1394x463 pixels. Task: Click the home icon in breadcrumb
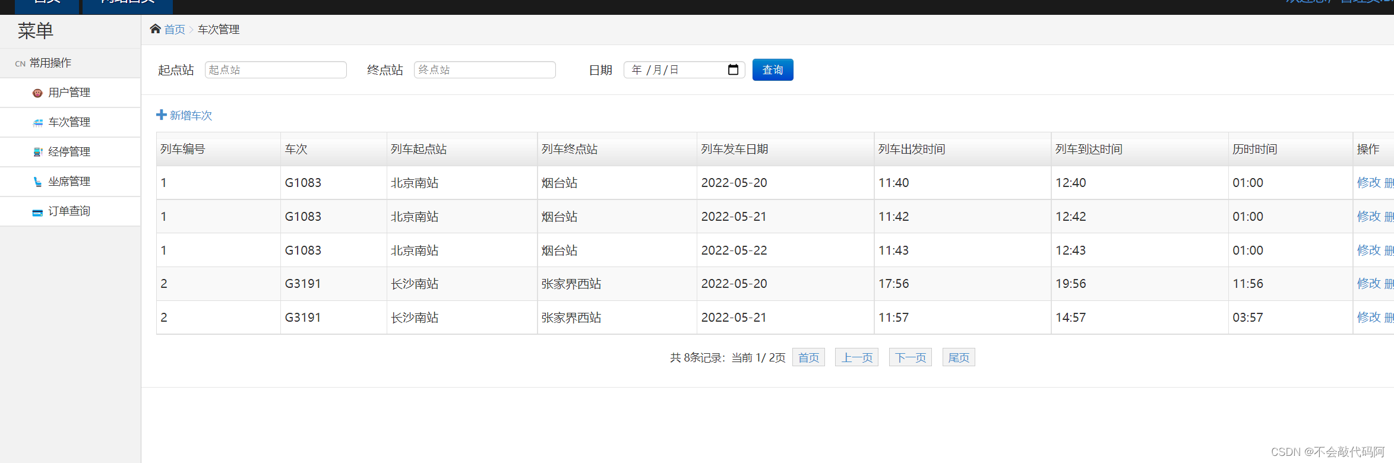[x=155, y=28]
